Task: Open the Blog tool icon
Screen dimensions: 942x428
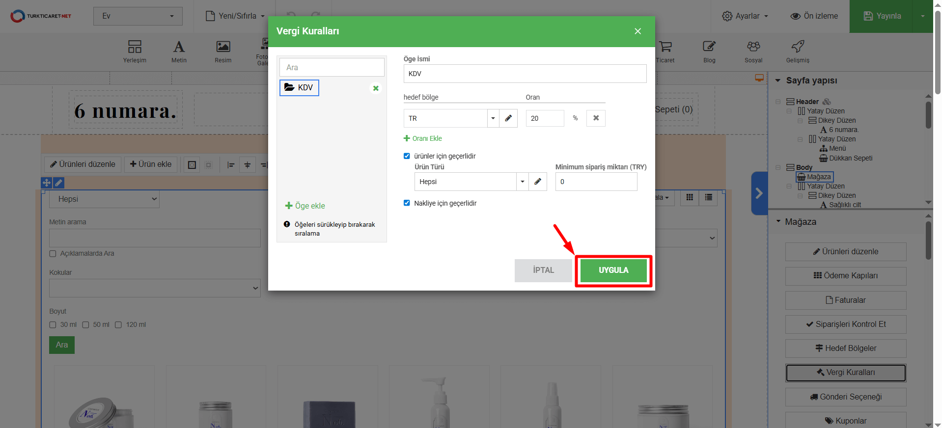Action: (709, 52)
